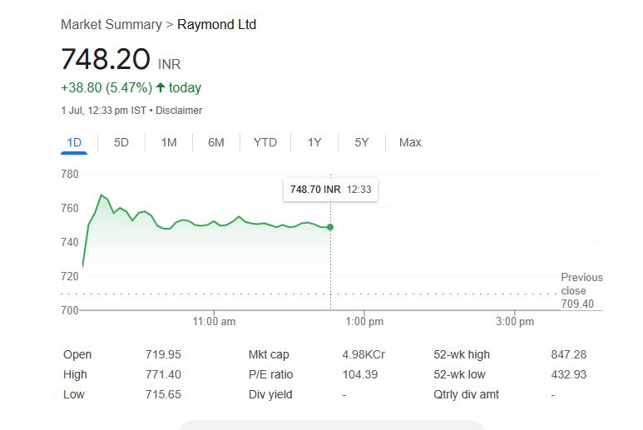
Task: Click the 52-wk high value 847.28
Action: [569, 354]
